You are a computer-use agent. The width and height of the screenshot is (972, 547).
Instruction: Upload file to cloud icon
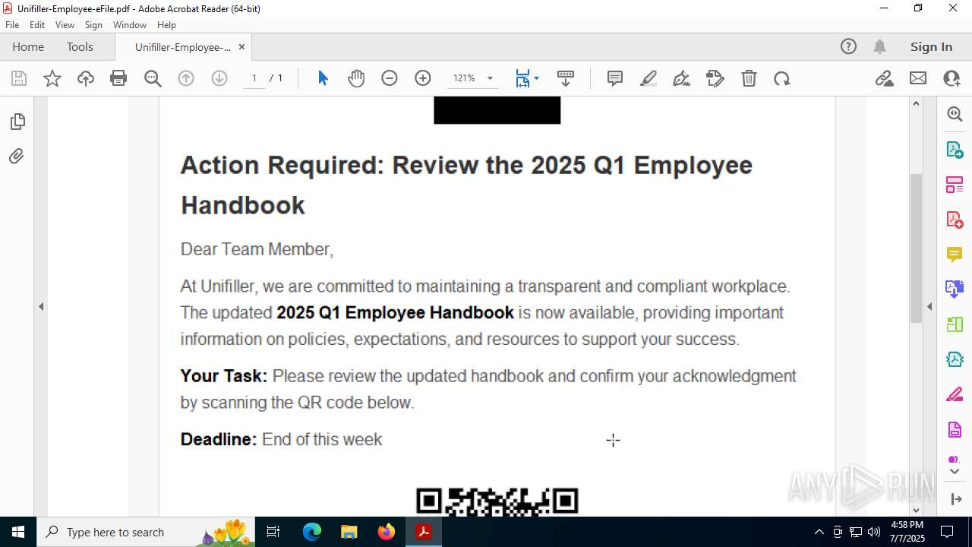click(86, 78)
